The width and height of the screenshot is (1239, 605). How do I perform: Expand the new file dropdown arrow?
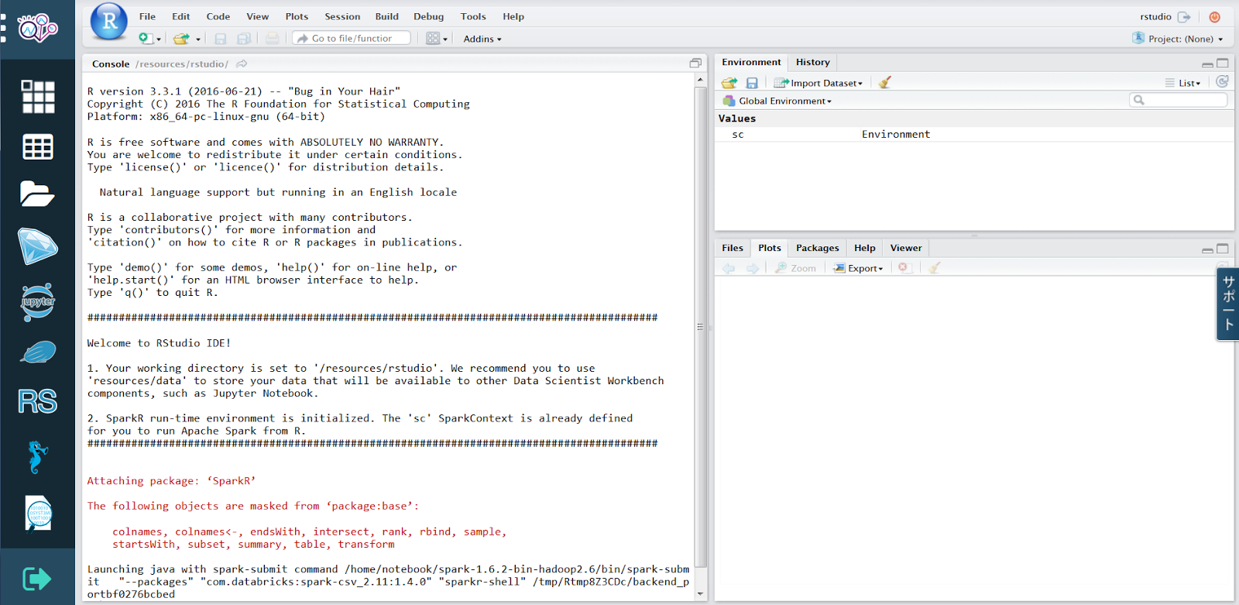coord(159,39)
